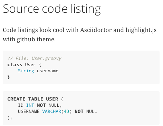Click the blue 'VARCHAR' data type

coord(51,112)
